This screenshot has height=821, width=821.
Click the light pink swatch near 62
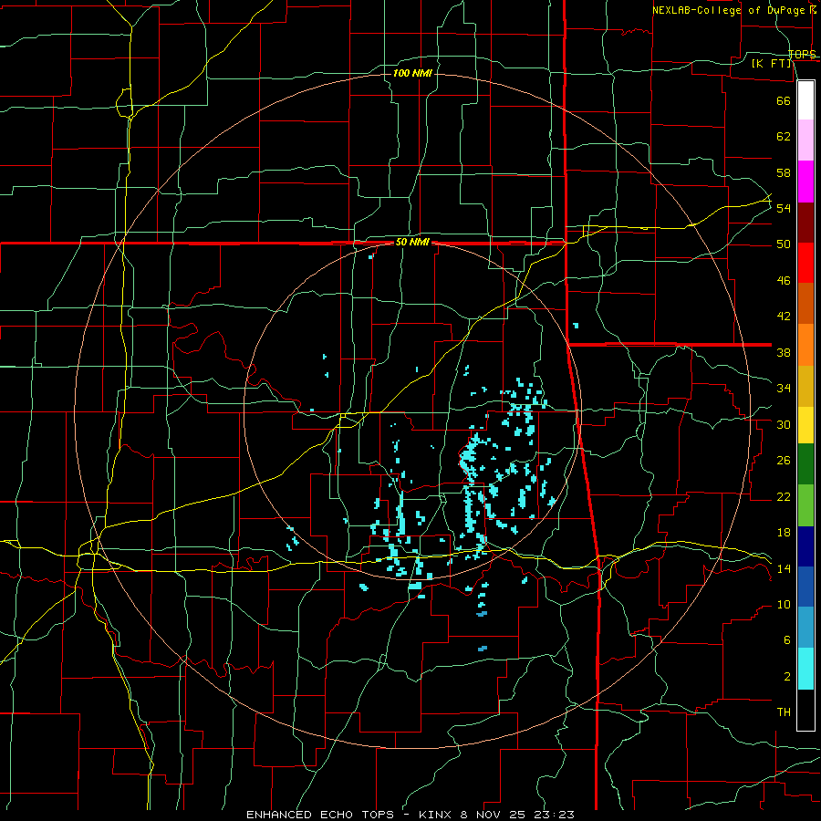[805, 140]
